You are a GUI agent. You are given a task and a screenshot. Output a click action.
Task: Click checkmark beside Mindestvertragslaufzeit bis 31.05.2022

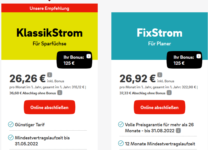tap(11, 137)
